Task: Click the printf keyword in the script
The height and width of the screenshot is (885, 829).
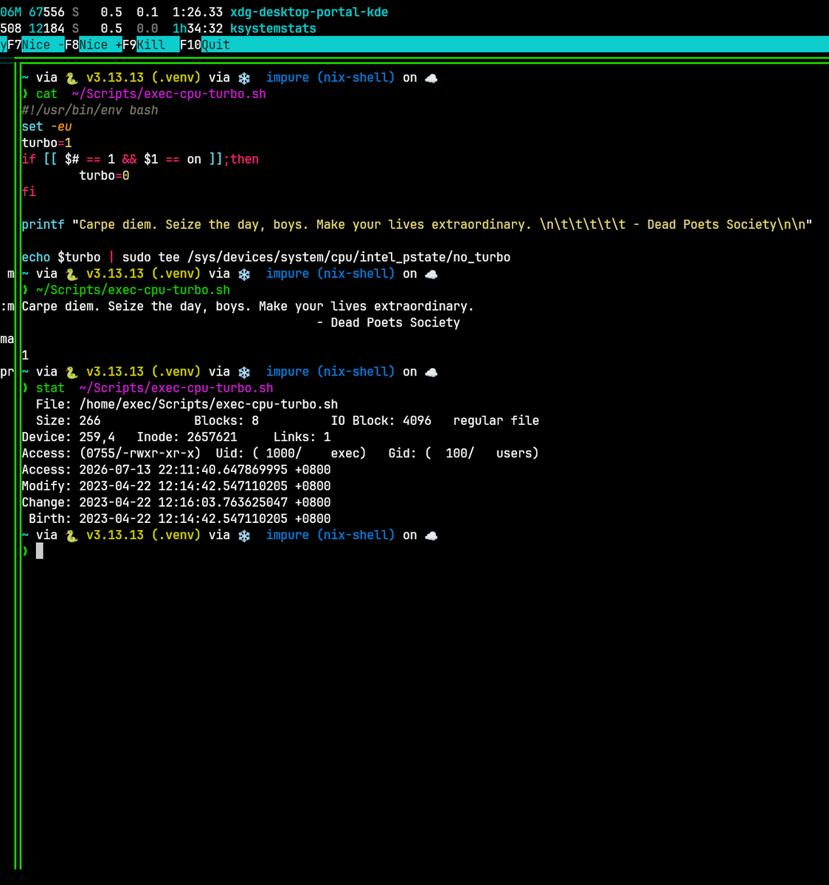Action: [x=43, y=225]
